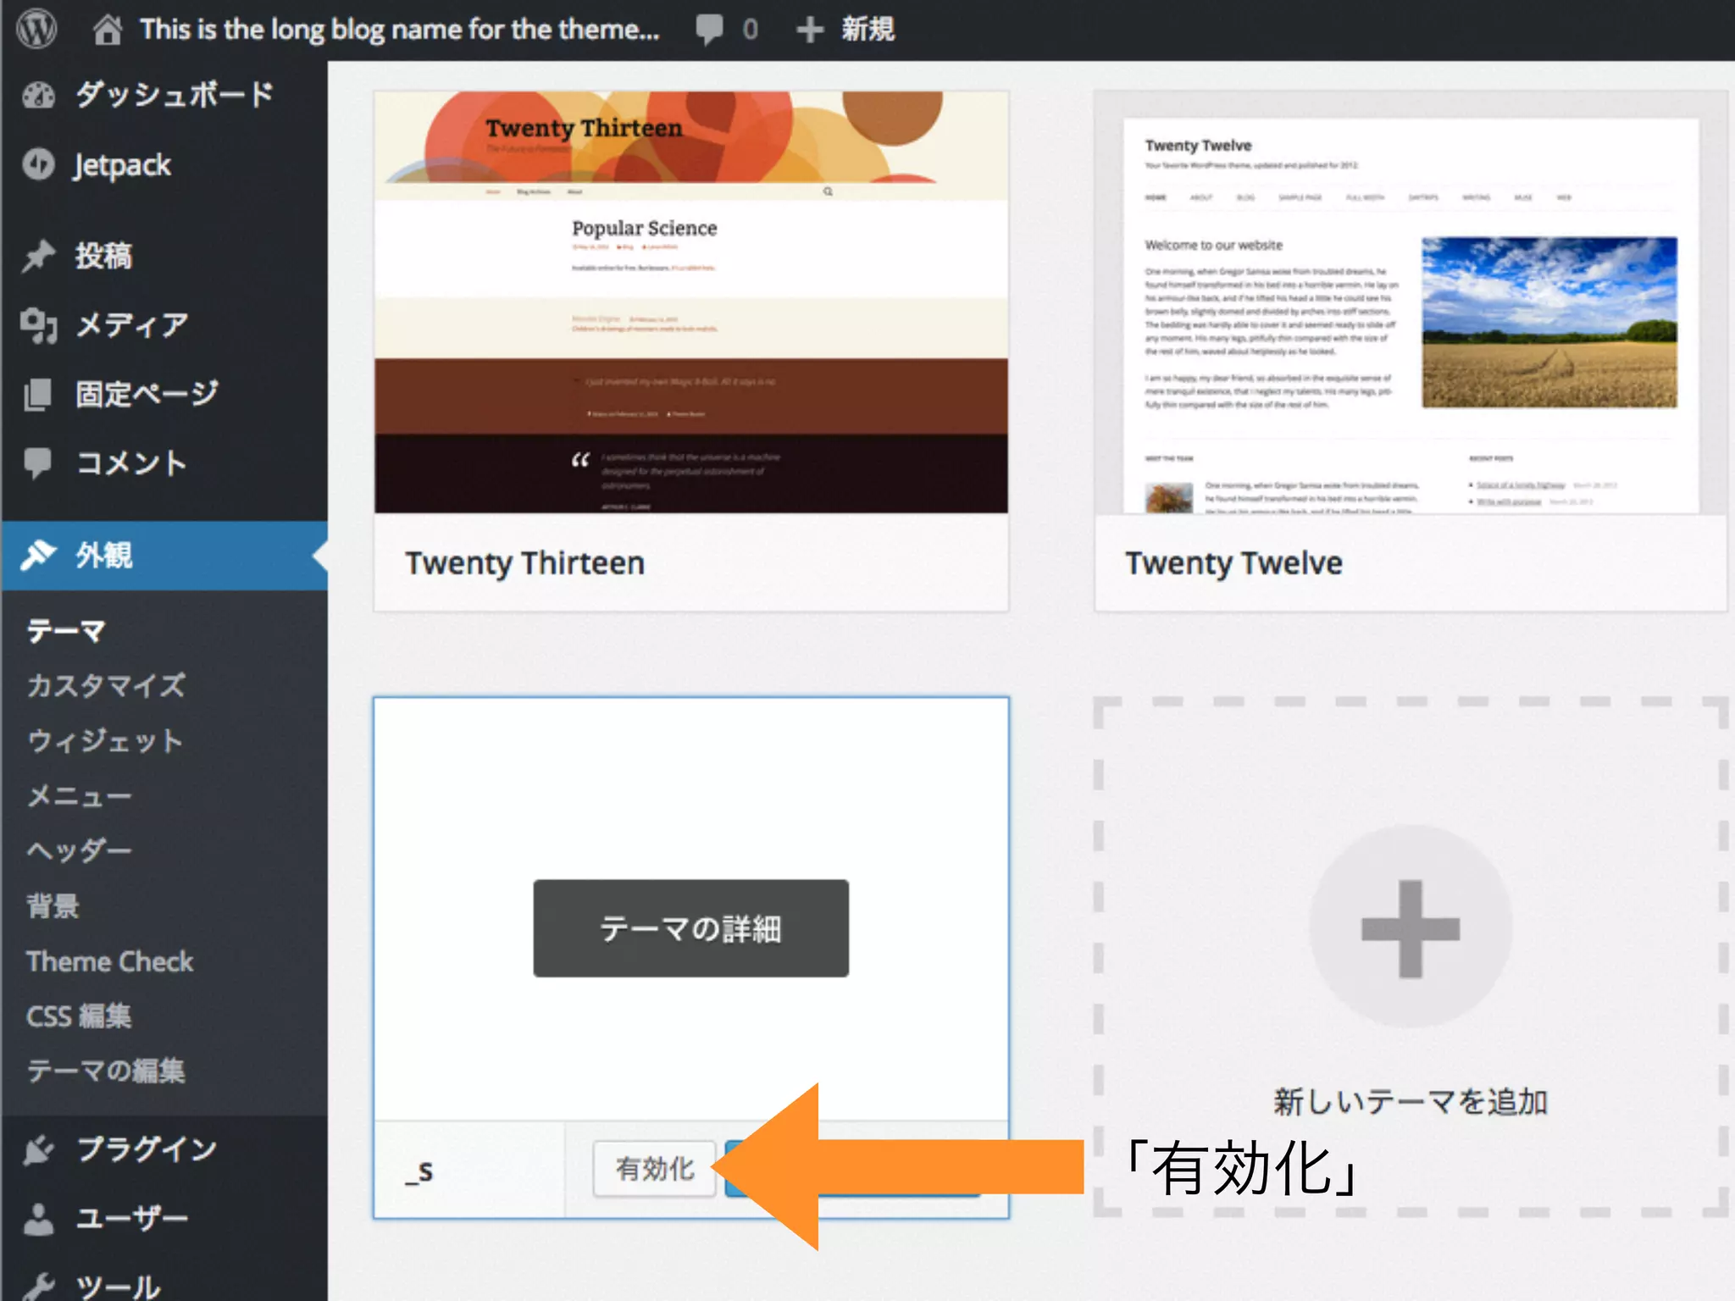Open the Theme Check submenu item
This screenshot has width=1735, height=1301.
pyautogui.click(x=109, y=961)
